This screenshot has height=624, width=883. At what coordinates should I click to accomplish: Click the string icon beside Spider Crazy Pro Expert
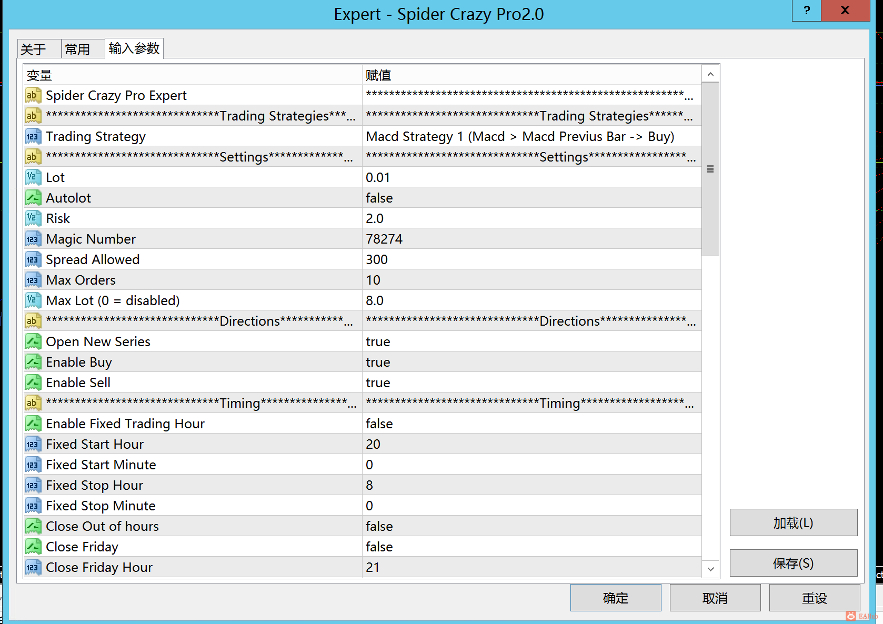[33, 95]
